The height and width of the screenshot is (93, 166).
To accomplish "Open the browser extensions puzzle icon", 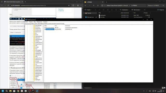I will click(x=73, y=5).
